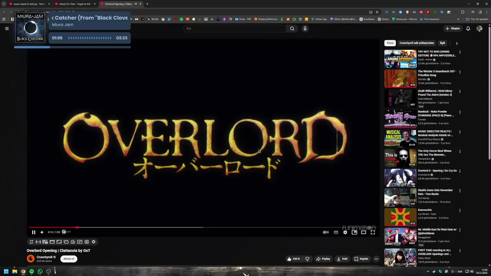Switch to 'Attack On Titan - Vogel' tab
The height and width of the screenshot is (276, 491).
click(75, 4)
